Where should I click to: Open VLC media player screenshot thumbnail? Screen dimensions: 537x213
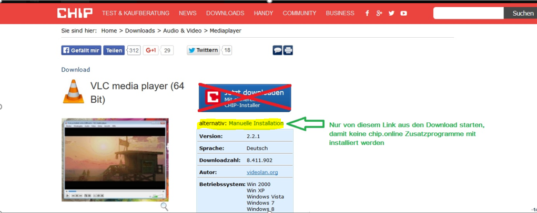(x=115, y=159)
